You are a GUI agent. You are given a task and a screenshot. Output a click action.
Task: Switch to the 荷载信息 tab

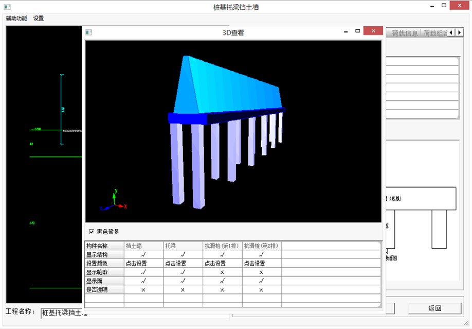click(x=405, y=33)
